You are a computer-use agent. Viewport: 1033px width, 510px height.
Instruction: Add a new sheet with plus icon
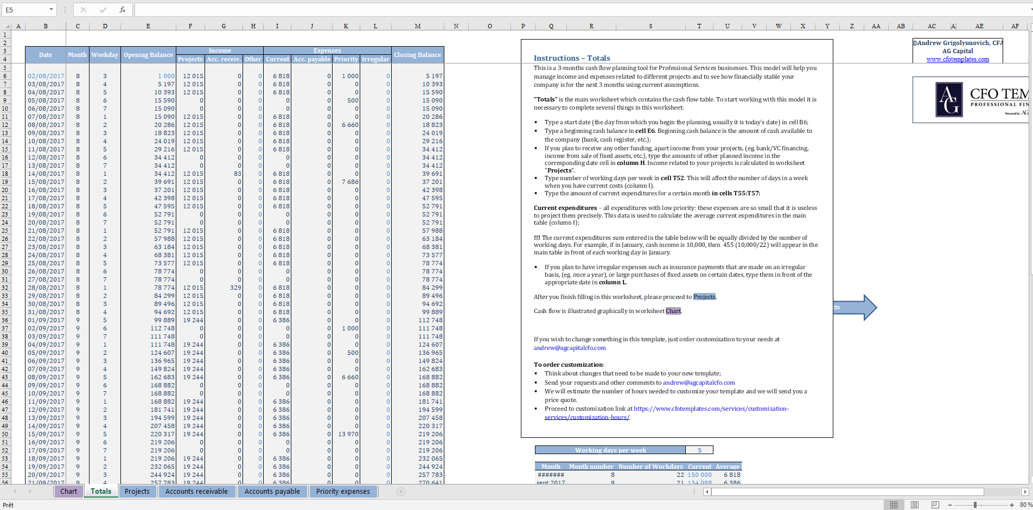tap(401, 492)
